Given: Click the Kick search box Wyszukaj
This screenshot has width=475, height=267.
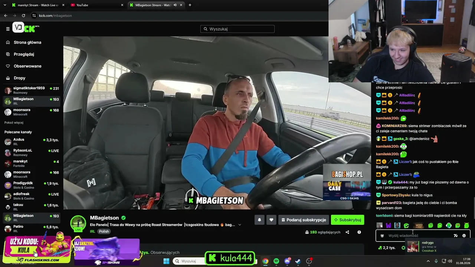Looking at the screenshot, I should click(237, 29).
